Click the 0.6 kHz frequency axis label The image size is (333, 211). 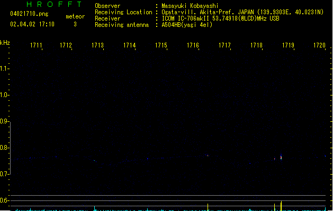coord(4,200)
